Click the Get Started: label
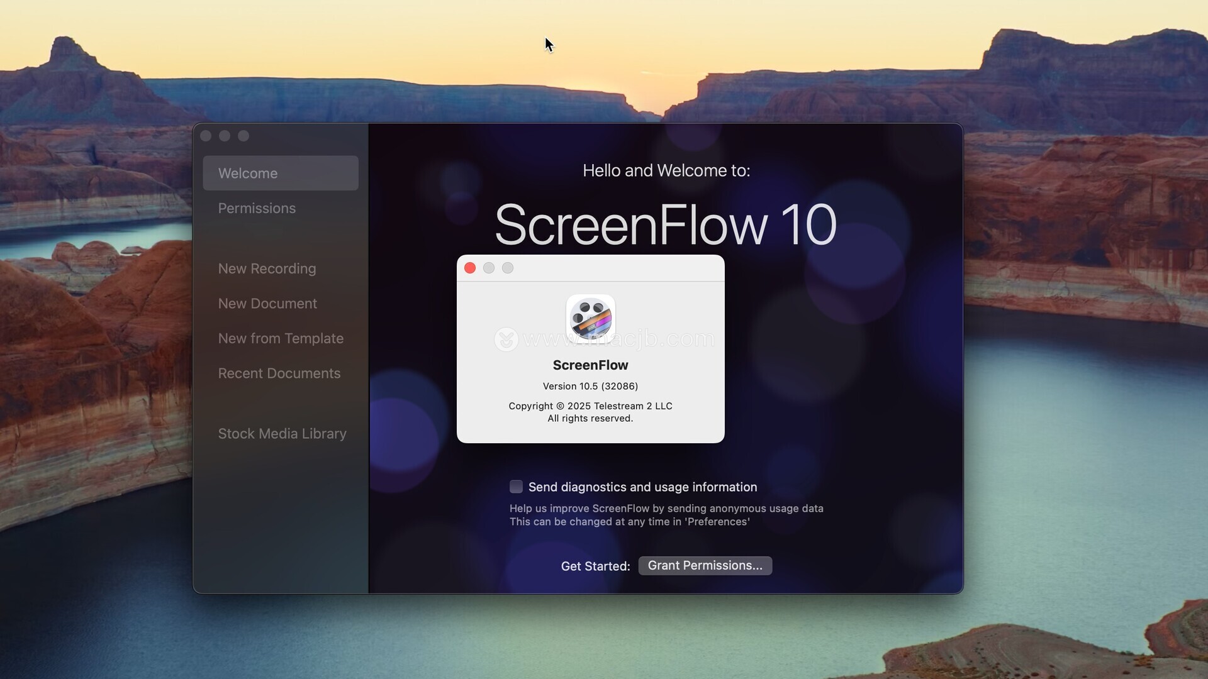The width and height of the screenshot is (1208, 679). coord(595,566)
